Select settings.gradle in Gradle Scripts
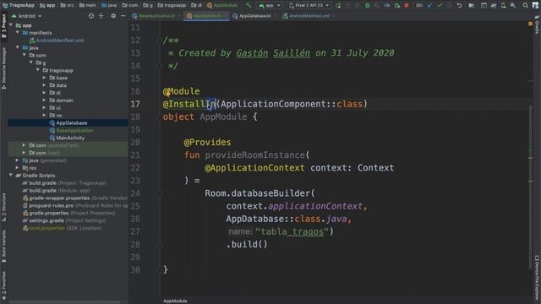Viewport: 541px width, 304px height. click(64, 220)
